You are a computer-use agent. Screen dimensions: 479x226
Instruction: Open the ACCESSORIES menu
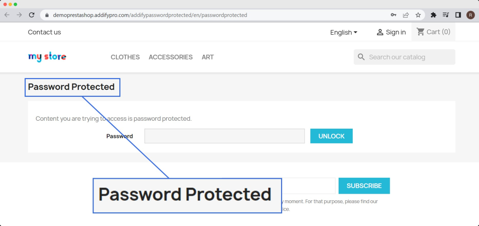click(x=170, y=57)
